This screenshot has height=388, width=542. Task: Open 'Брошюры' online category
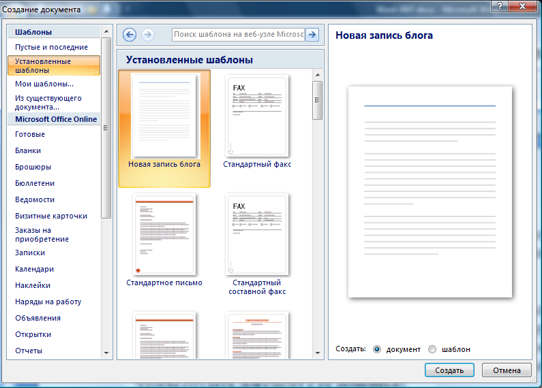point(33,167)
